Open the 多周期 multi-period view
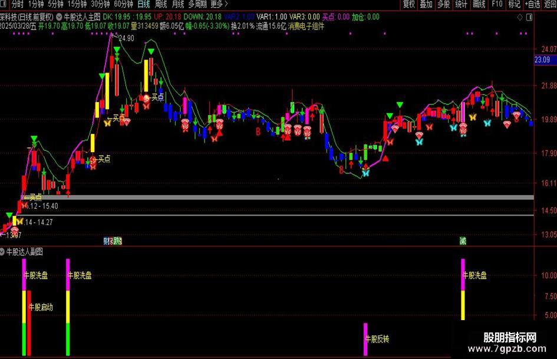This screenshot has width=557, height=359. coord(197,4)
